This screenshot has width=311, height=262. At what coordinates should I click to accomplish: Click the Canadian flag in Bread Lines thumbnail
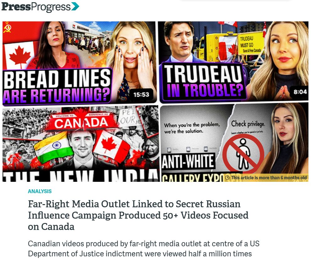pyautogui.click(x=20, y=56)
